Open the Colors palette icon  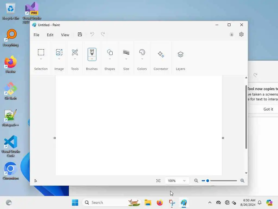point(142,52)
